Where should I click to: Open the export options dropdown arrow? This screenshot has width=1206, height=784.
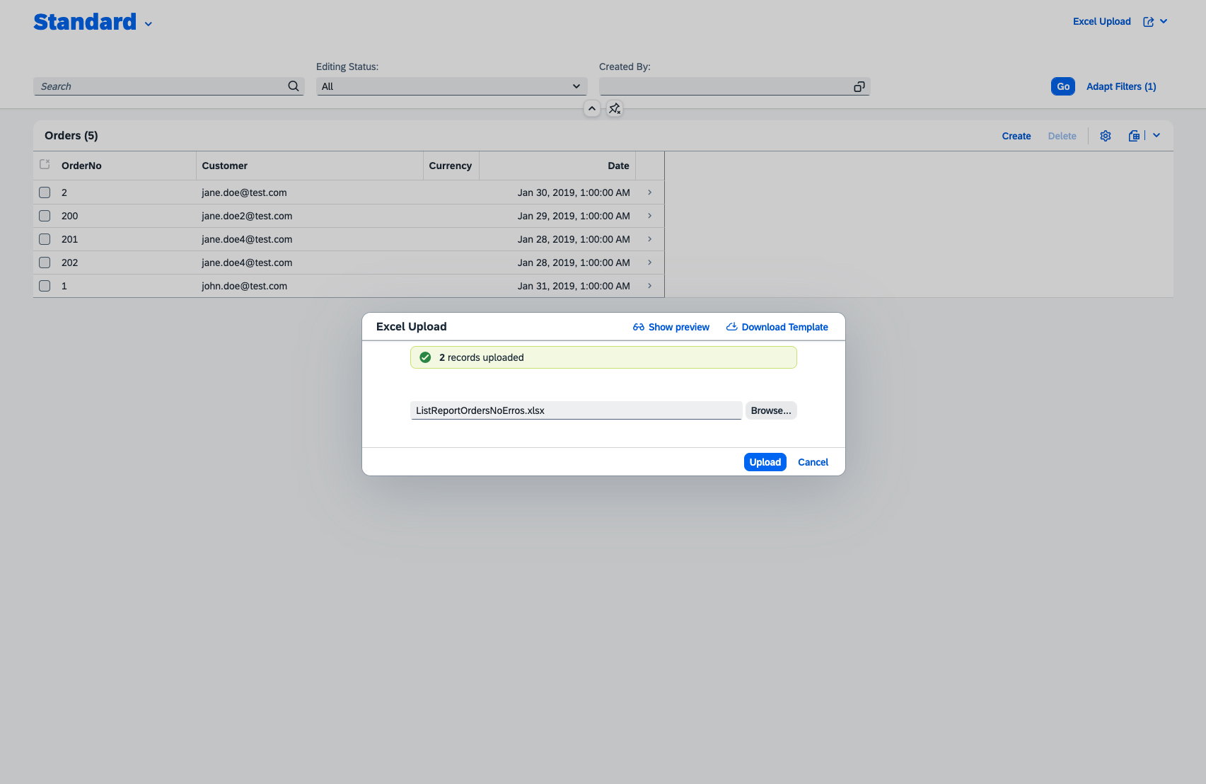point(1156,135)
